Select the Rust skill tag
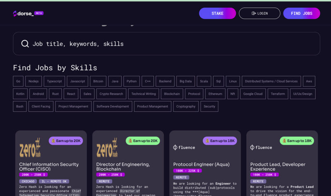331x196 pixels. click(x=55, y=94)
